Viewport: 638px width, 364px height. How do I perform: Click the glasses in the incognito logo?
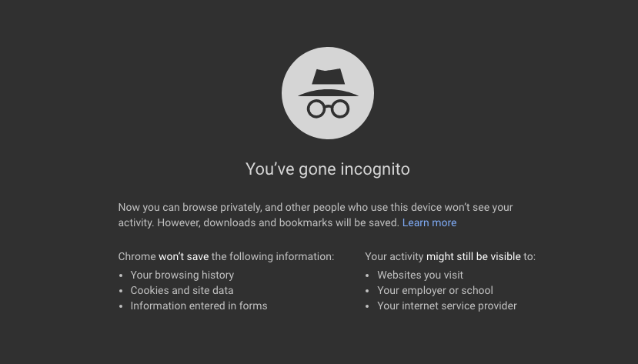point(328,109)
